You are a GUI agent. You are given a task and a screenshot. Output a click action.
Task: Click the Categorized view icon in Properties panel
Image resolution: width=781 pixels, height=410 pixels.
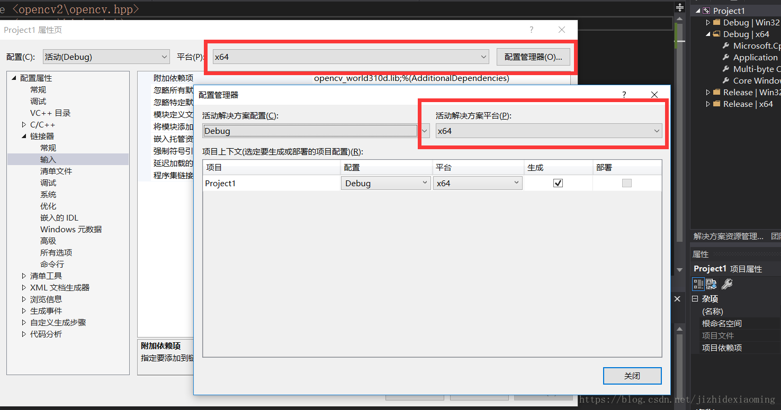tap(698, 284)
